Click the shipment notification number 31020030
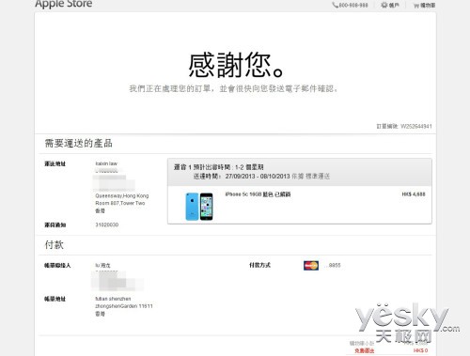 tap(107, 224)
